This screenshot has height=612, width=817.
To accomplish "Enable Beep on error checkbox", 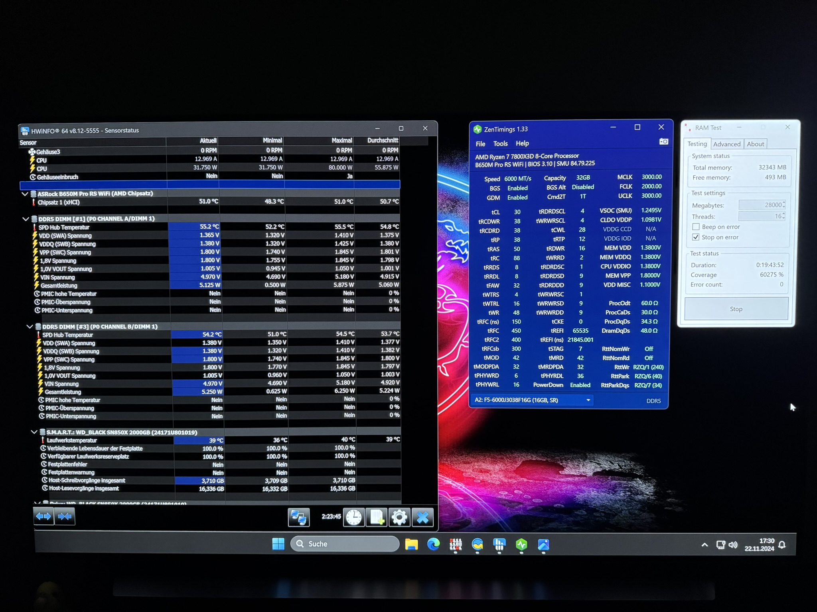I will click(696, 227).
